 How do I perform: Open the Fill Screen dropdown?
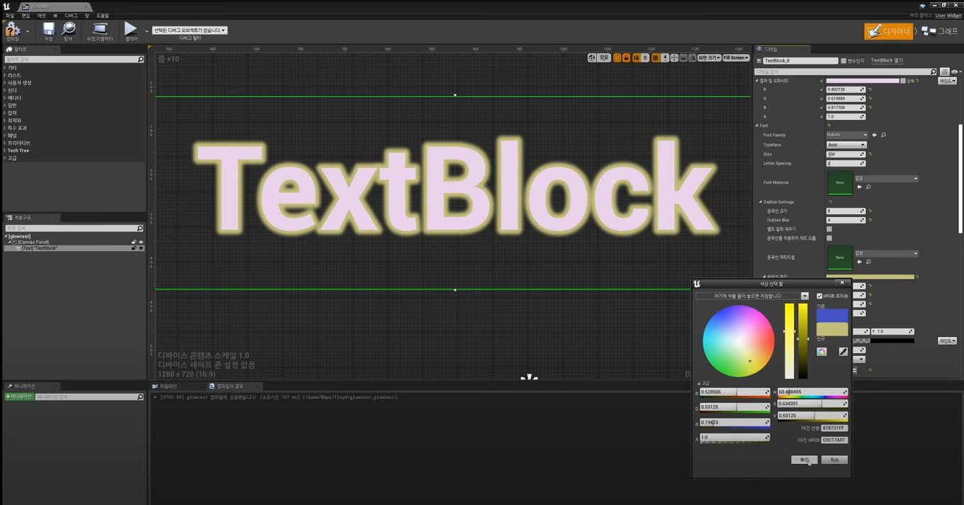click(x=736, y=57)
